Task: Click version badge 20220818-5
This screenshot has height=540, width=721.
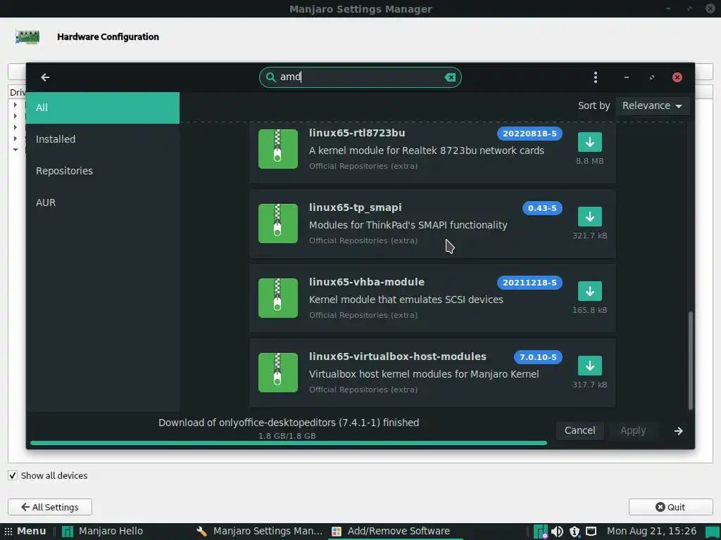Action: pyautogui.click(x=529, y=134)
